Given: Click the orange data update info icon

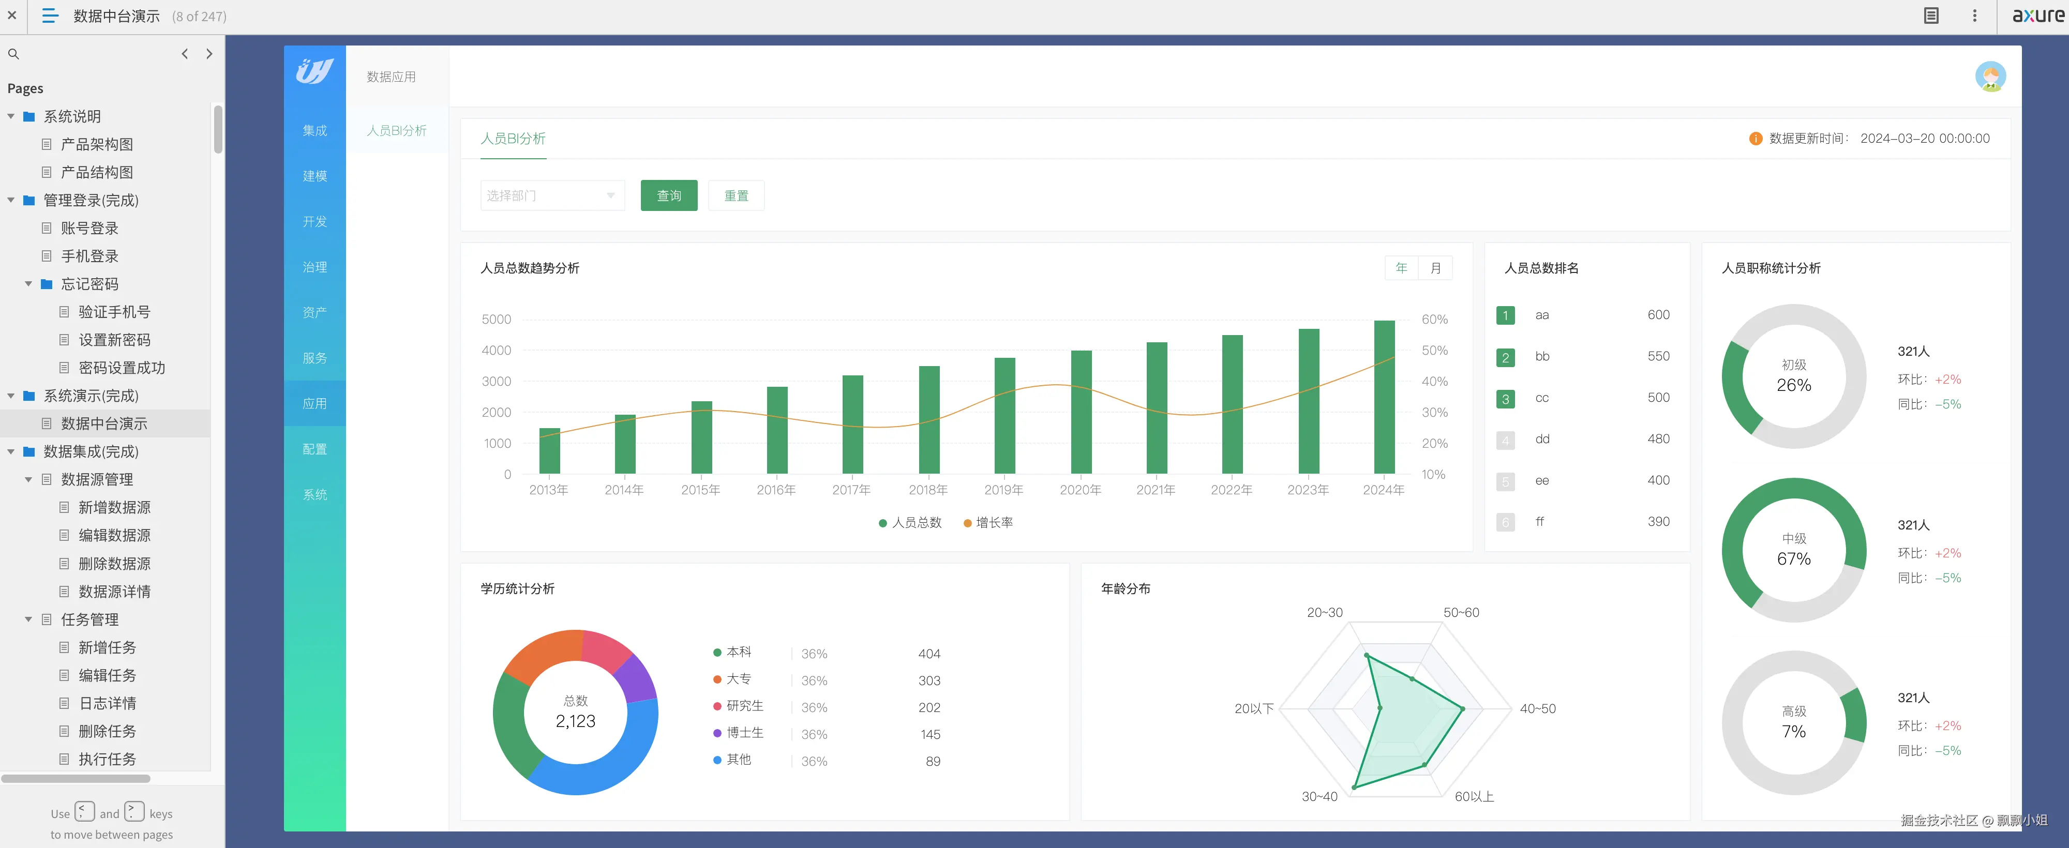Looking at the screenshot, I should tap(1756, 139).
